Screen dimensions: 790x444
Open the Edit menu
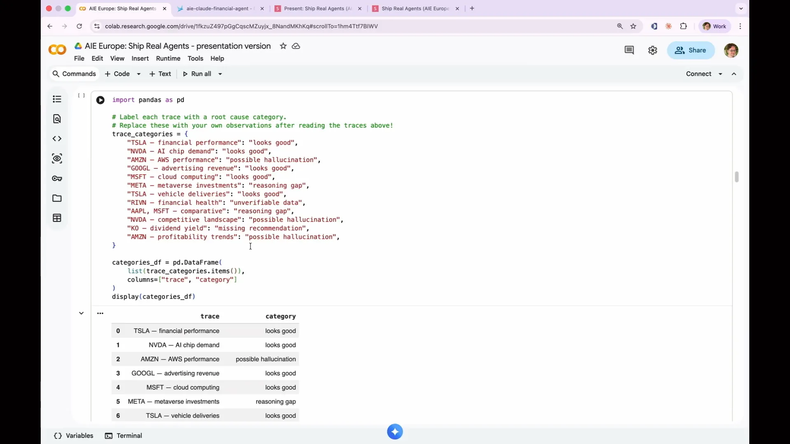[98, 58]
